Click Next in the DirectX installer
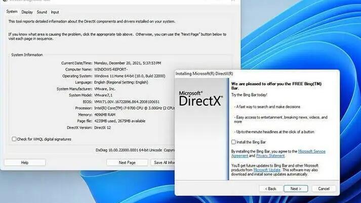This screenshot has width=361, height=203. click(296, 188)
